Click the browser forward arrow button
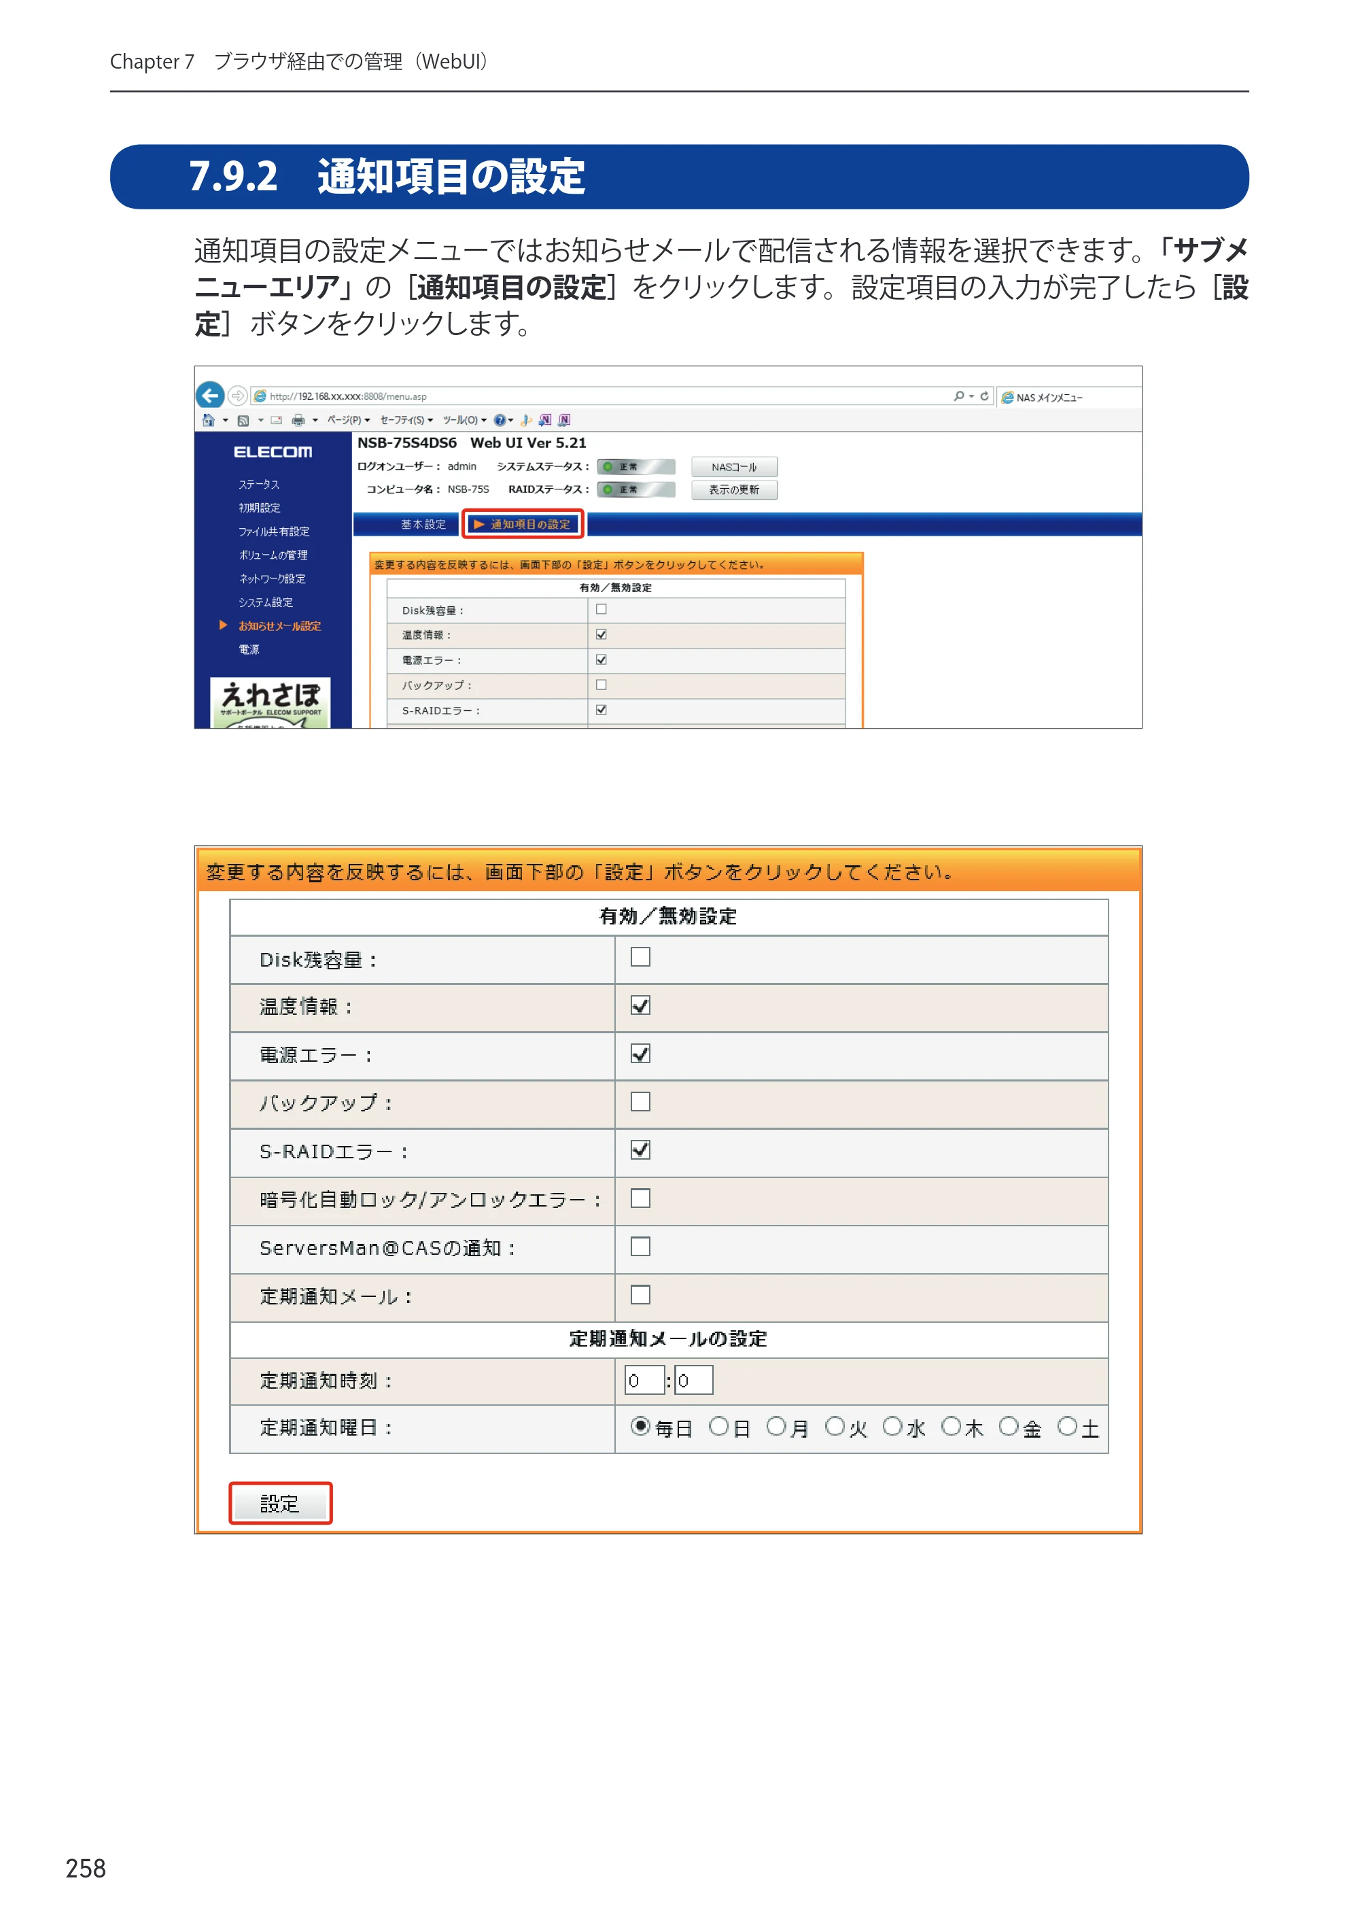 click(x=238, y=396)
